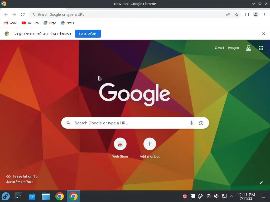Open the YouTube bookmark

tap(30, 23)
